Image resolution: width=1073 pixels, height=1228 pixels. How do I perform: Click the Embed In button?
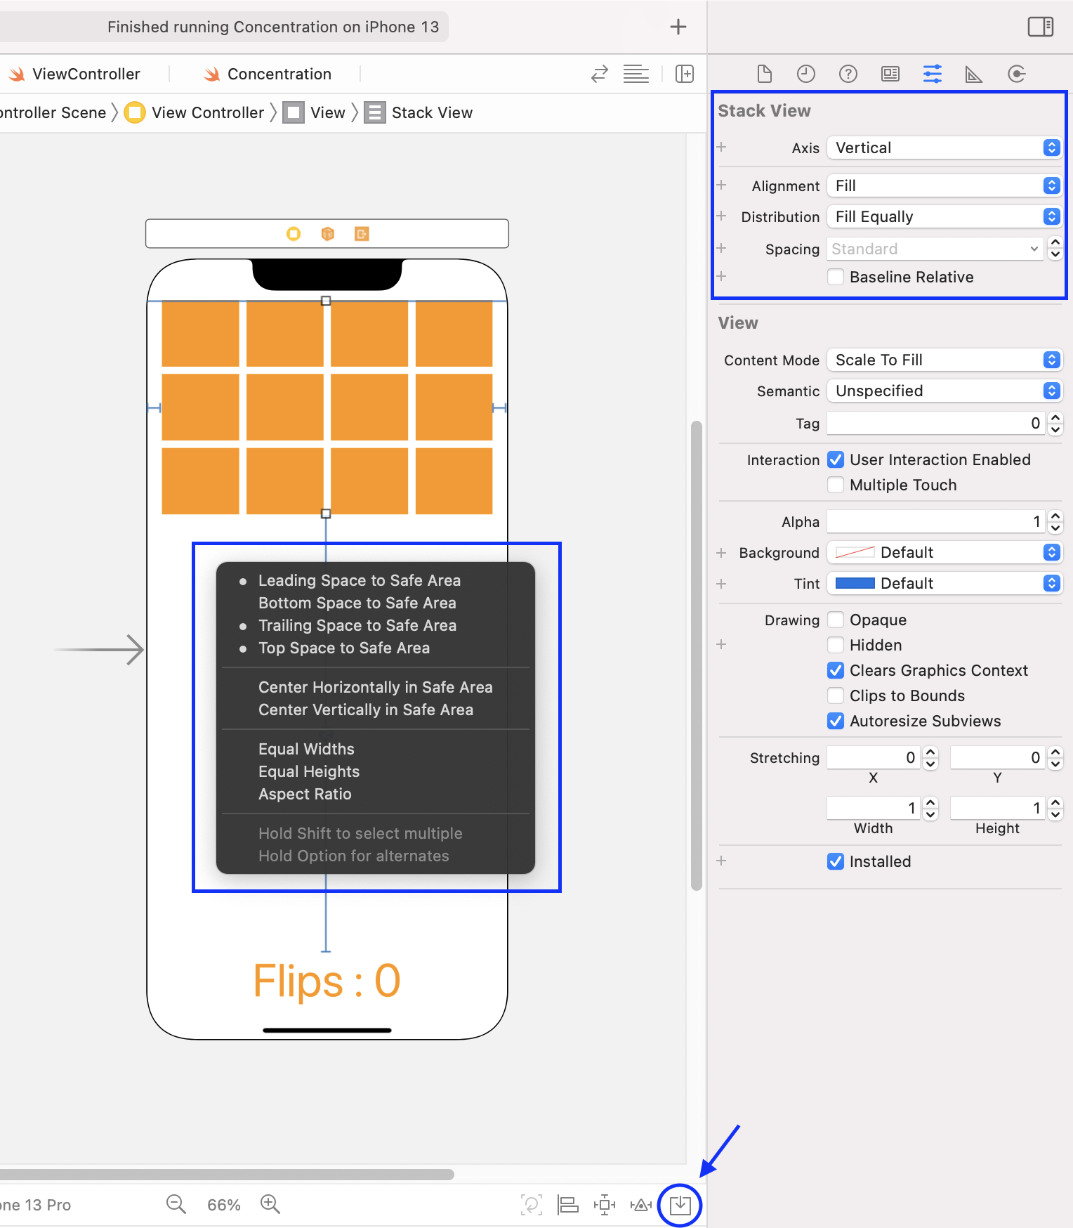(680, 1206)
